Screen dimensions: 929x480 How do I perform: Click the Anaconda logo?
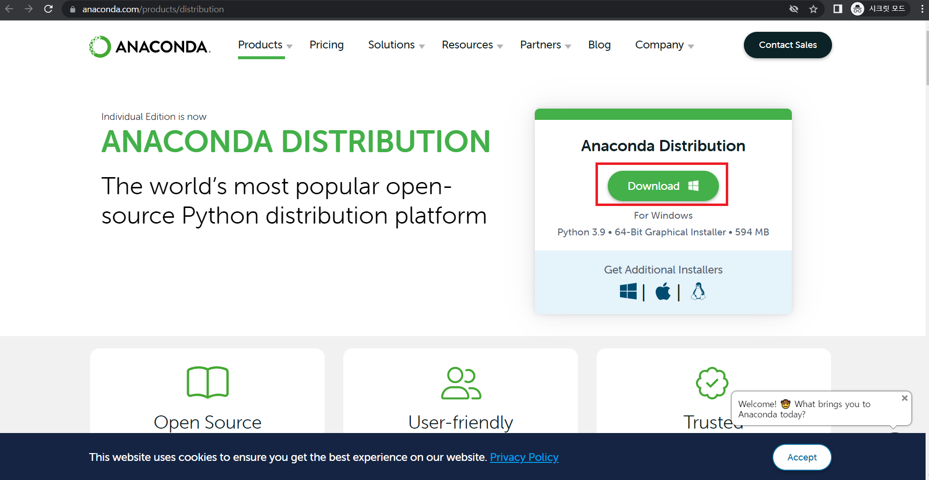click(x=150, y=46)
